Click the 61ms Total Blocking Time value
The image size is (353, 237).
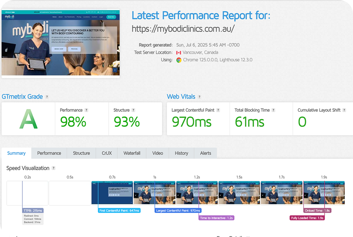pos(249,122)
